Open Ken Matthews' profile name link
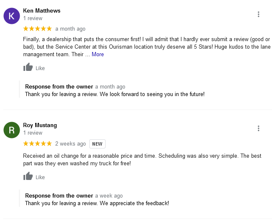 [x=41, y=10]
